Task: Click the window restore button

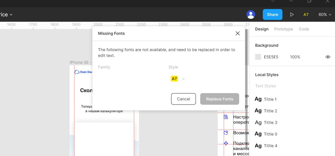Action: point(309,1)
